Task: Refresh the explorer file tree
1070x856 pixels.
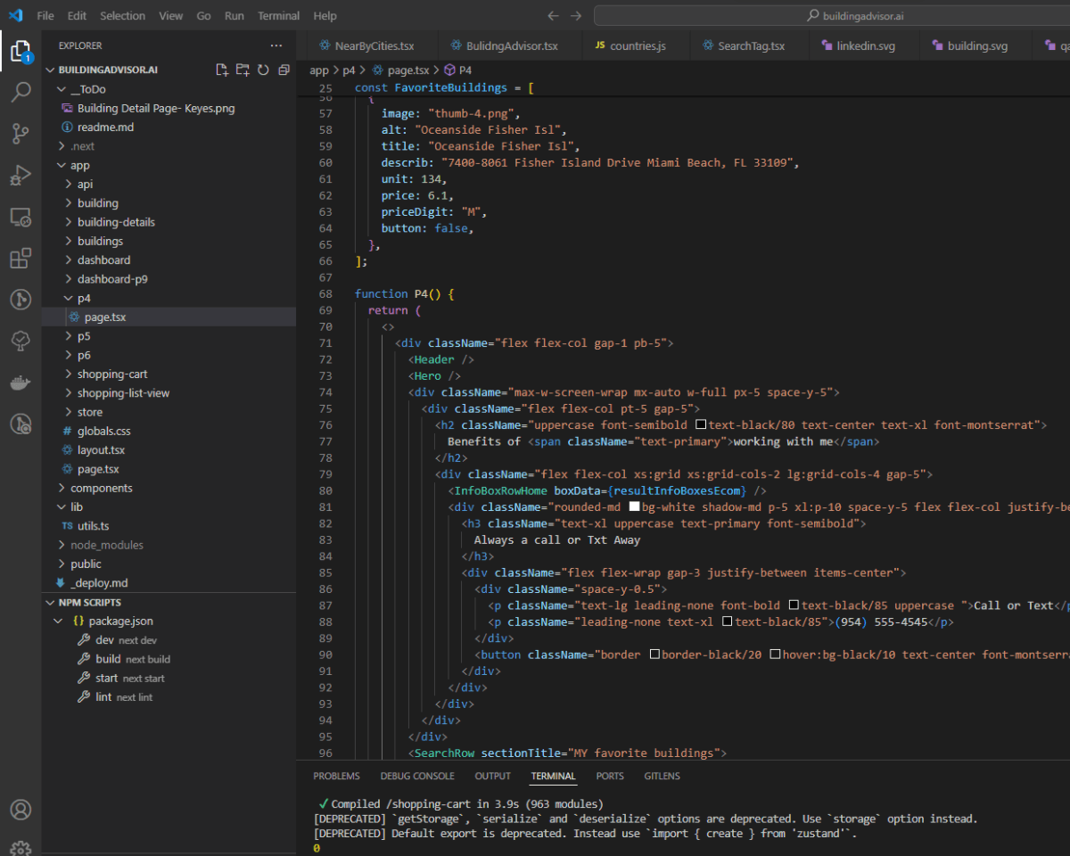Action: tap(263, 70)
